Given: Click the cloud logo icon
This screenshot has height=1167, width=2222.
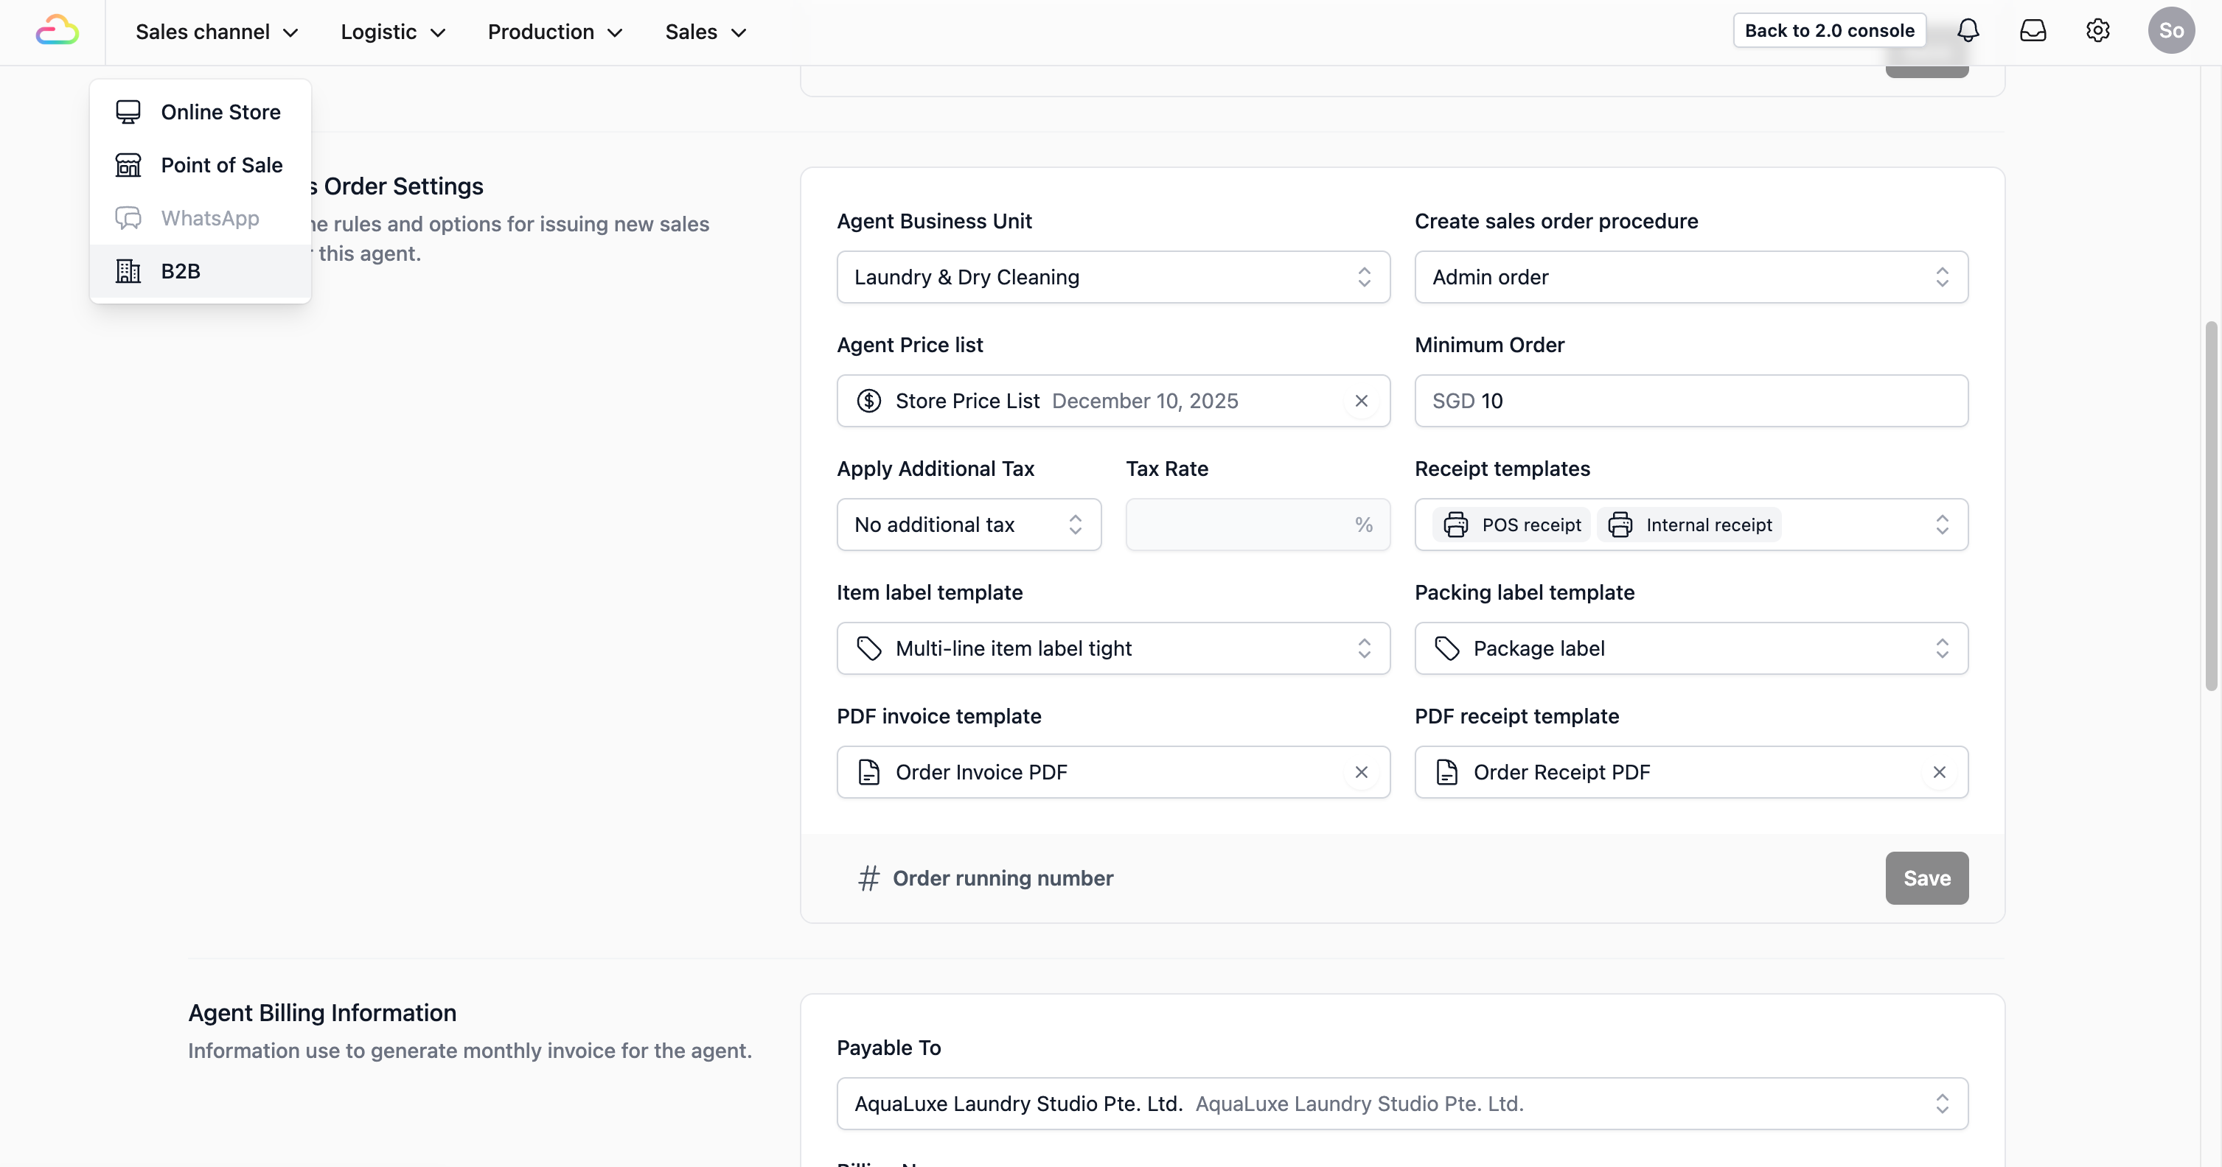Looking at the screenshot, I should [x=57, y=31].
